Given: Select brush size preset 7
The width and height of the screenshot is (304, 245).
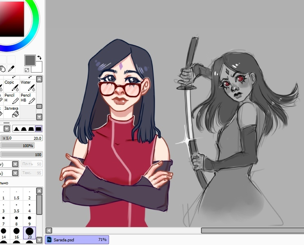Looking at the screenshot, I should (3, 220).
